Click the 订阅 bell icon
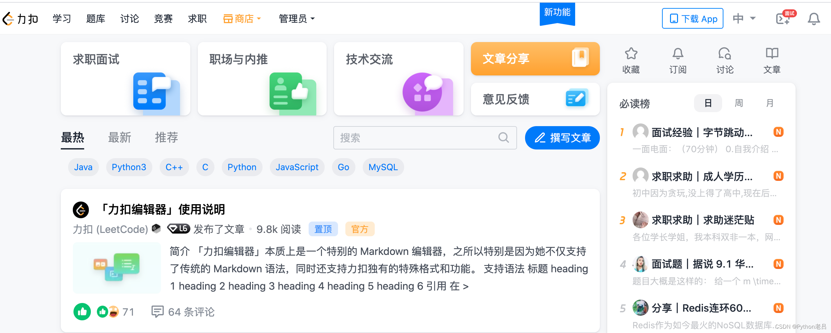 [678, 53]
